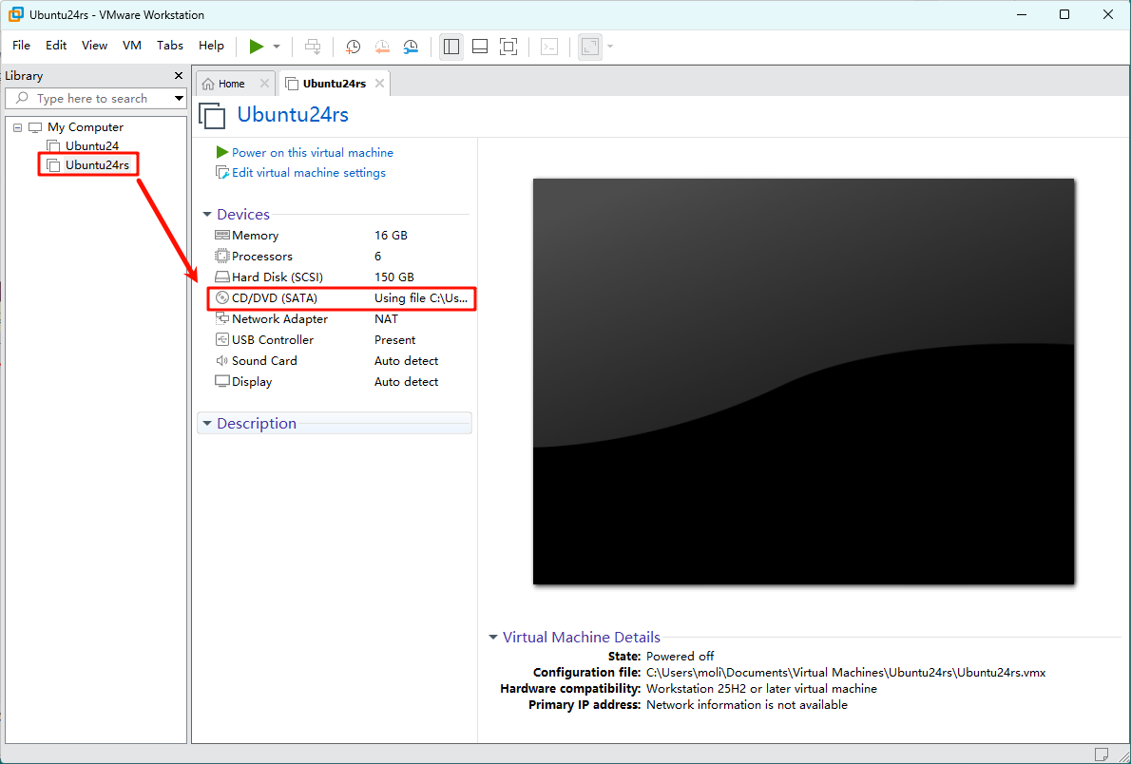Click the Network Adapter device
The height and width of the screenshot is (764, 1131).
coord(341,319)
